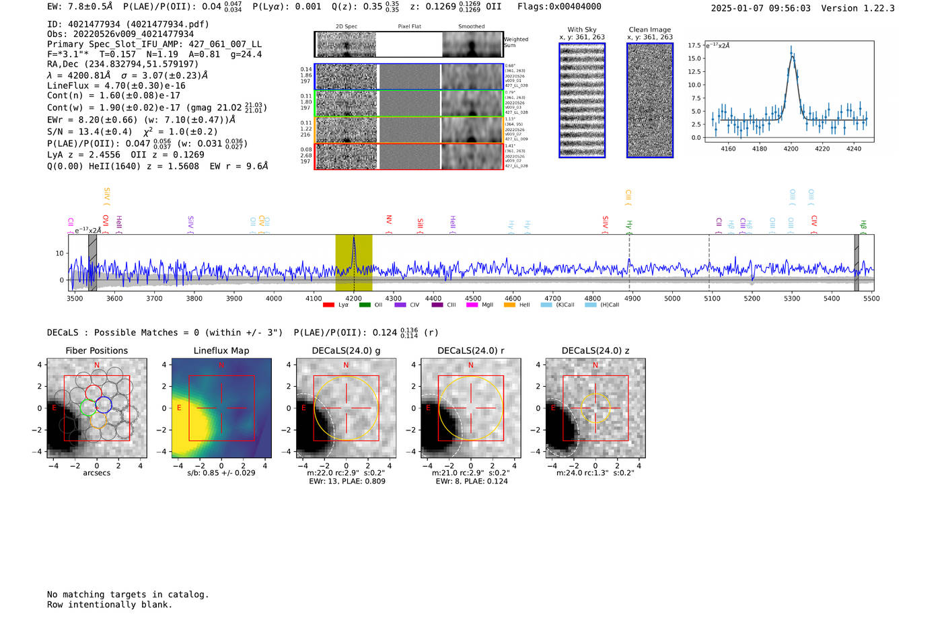Click the 'EWr: 8, PLAE: 0.124' caption

point(472,482)
